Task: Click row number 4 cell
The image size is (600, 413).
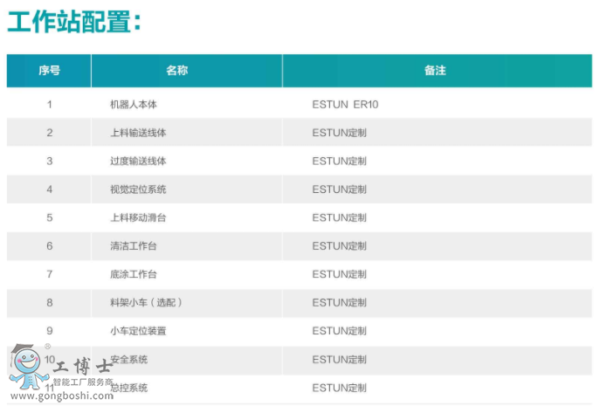Action: pyautogui.click(x=50, y=189)
